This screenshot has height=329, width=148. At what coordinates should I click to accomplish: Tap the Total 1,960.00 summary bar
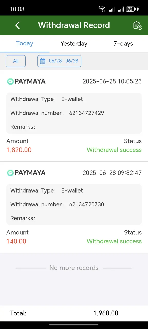(74, 313)
